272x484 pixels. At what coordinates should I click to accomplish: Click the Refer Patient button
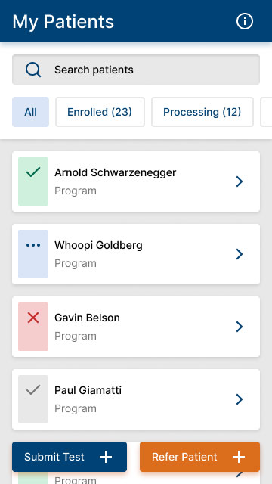click(x=199, y=457)
